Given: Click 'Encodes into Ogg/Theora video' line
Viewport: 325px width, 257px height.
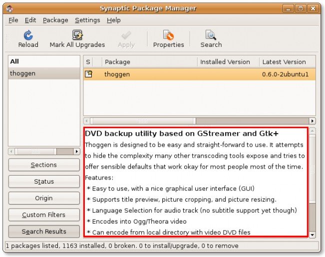Looking at the screenshot, I should click(137, 222).
